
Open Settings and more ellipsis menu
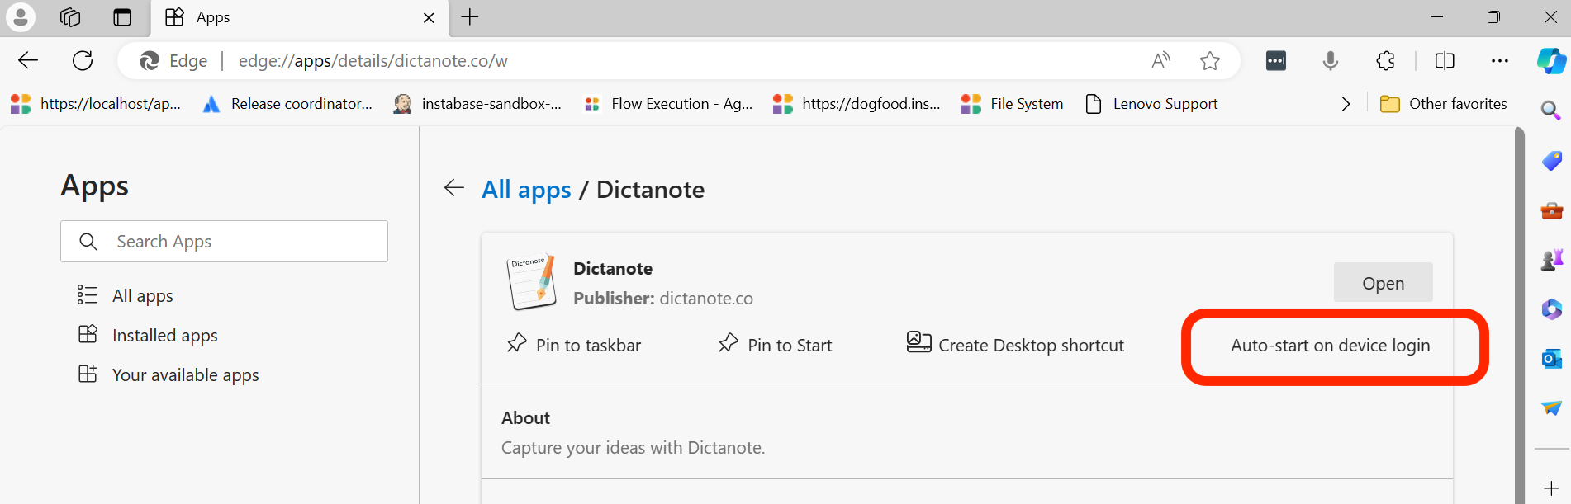tap(1500, 60)
